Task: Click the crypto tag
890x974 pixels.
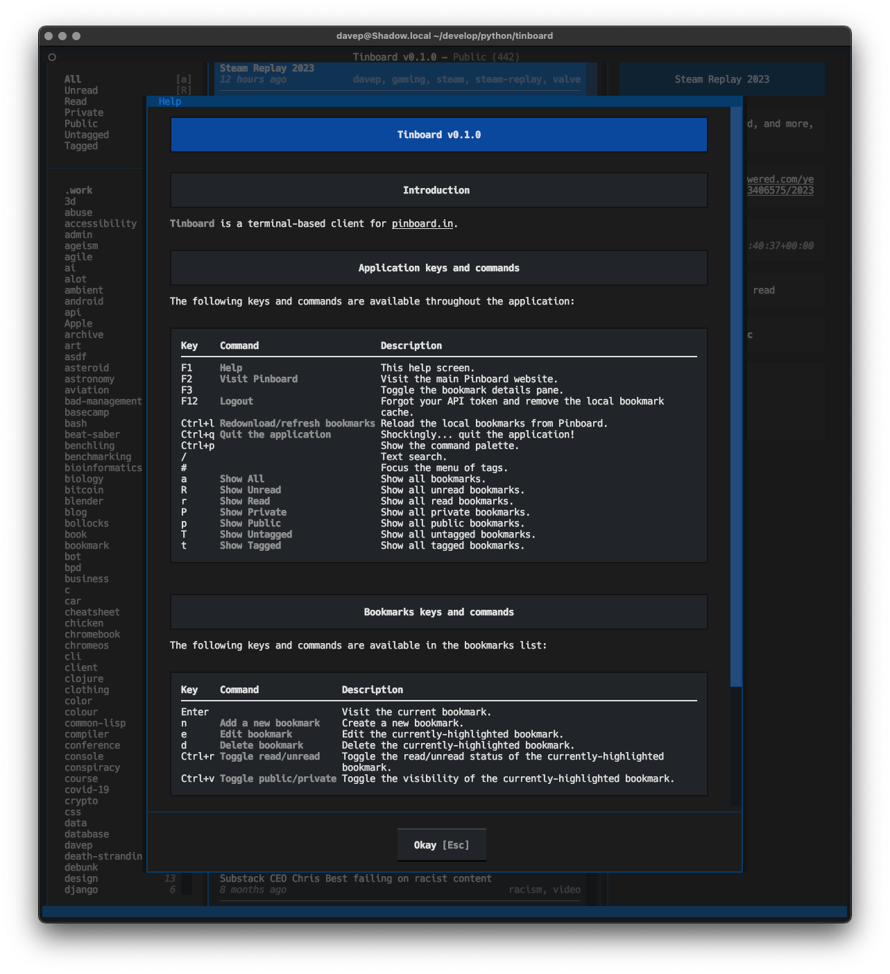Action: [x=81, y=801]
